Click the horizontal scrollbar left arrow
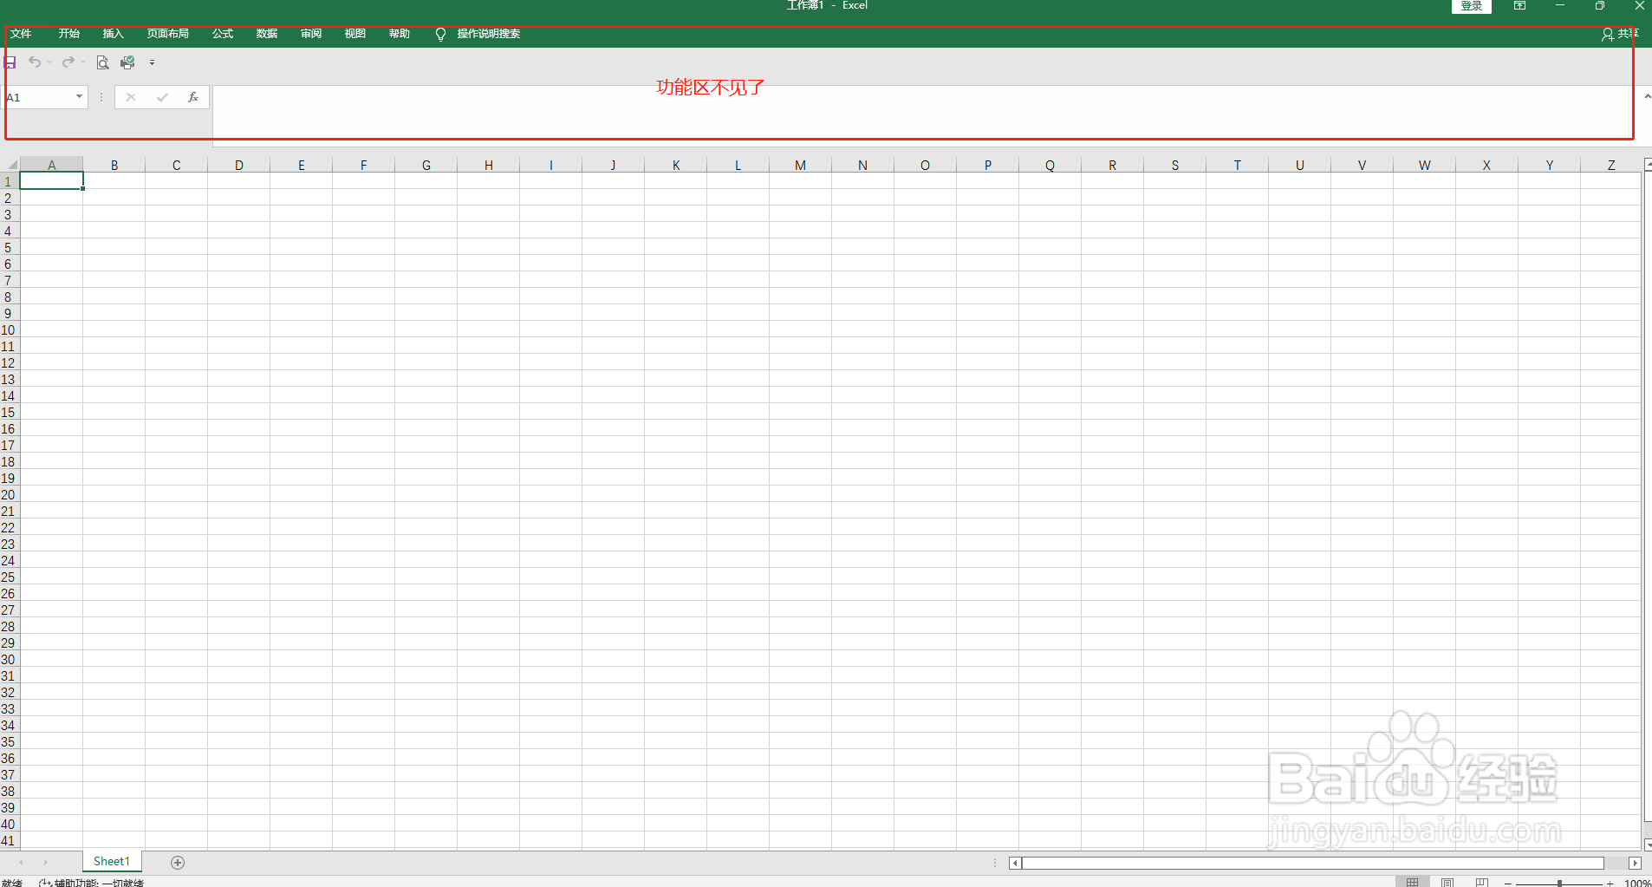Viewport: 1652px width, 887px height. (x=1015, y=863)
